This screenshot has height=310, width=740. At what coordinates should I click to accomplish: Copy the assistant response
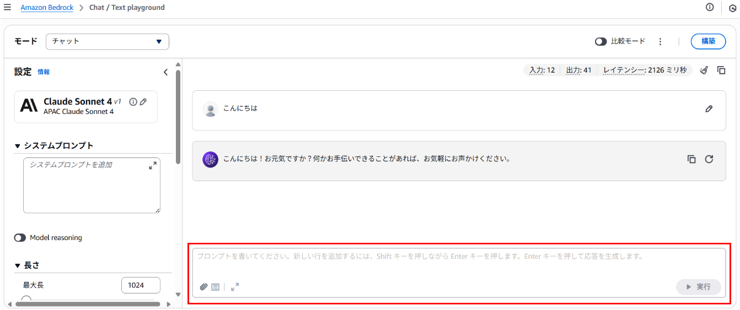click(x=691, y=159)
